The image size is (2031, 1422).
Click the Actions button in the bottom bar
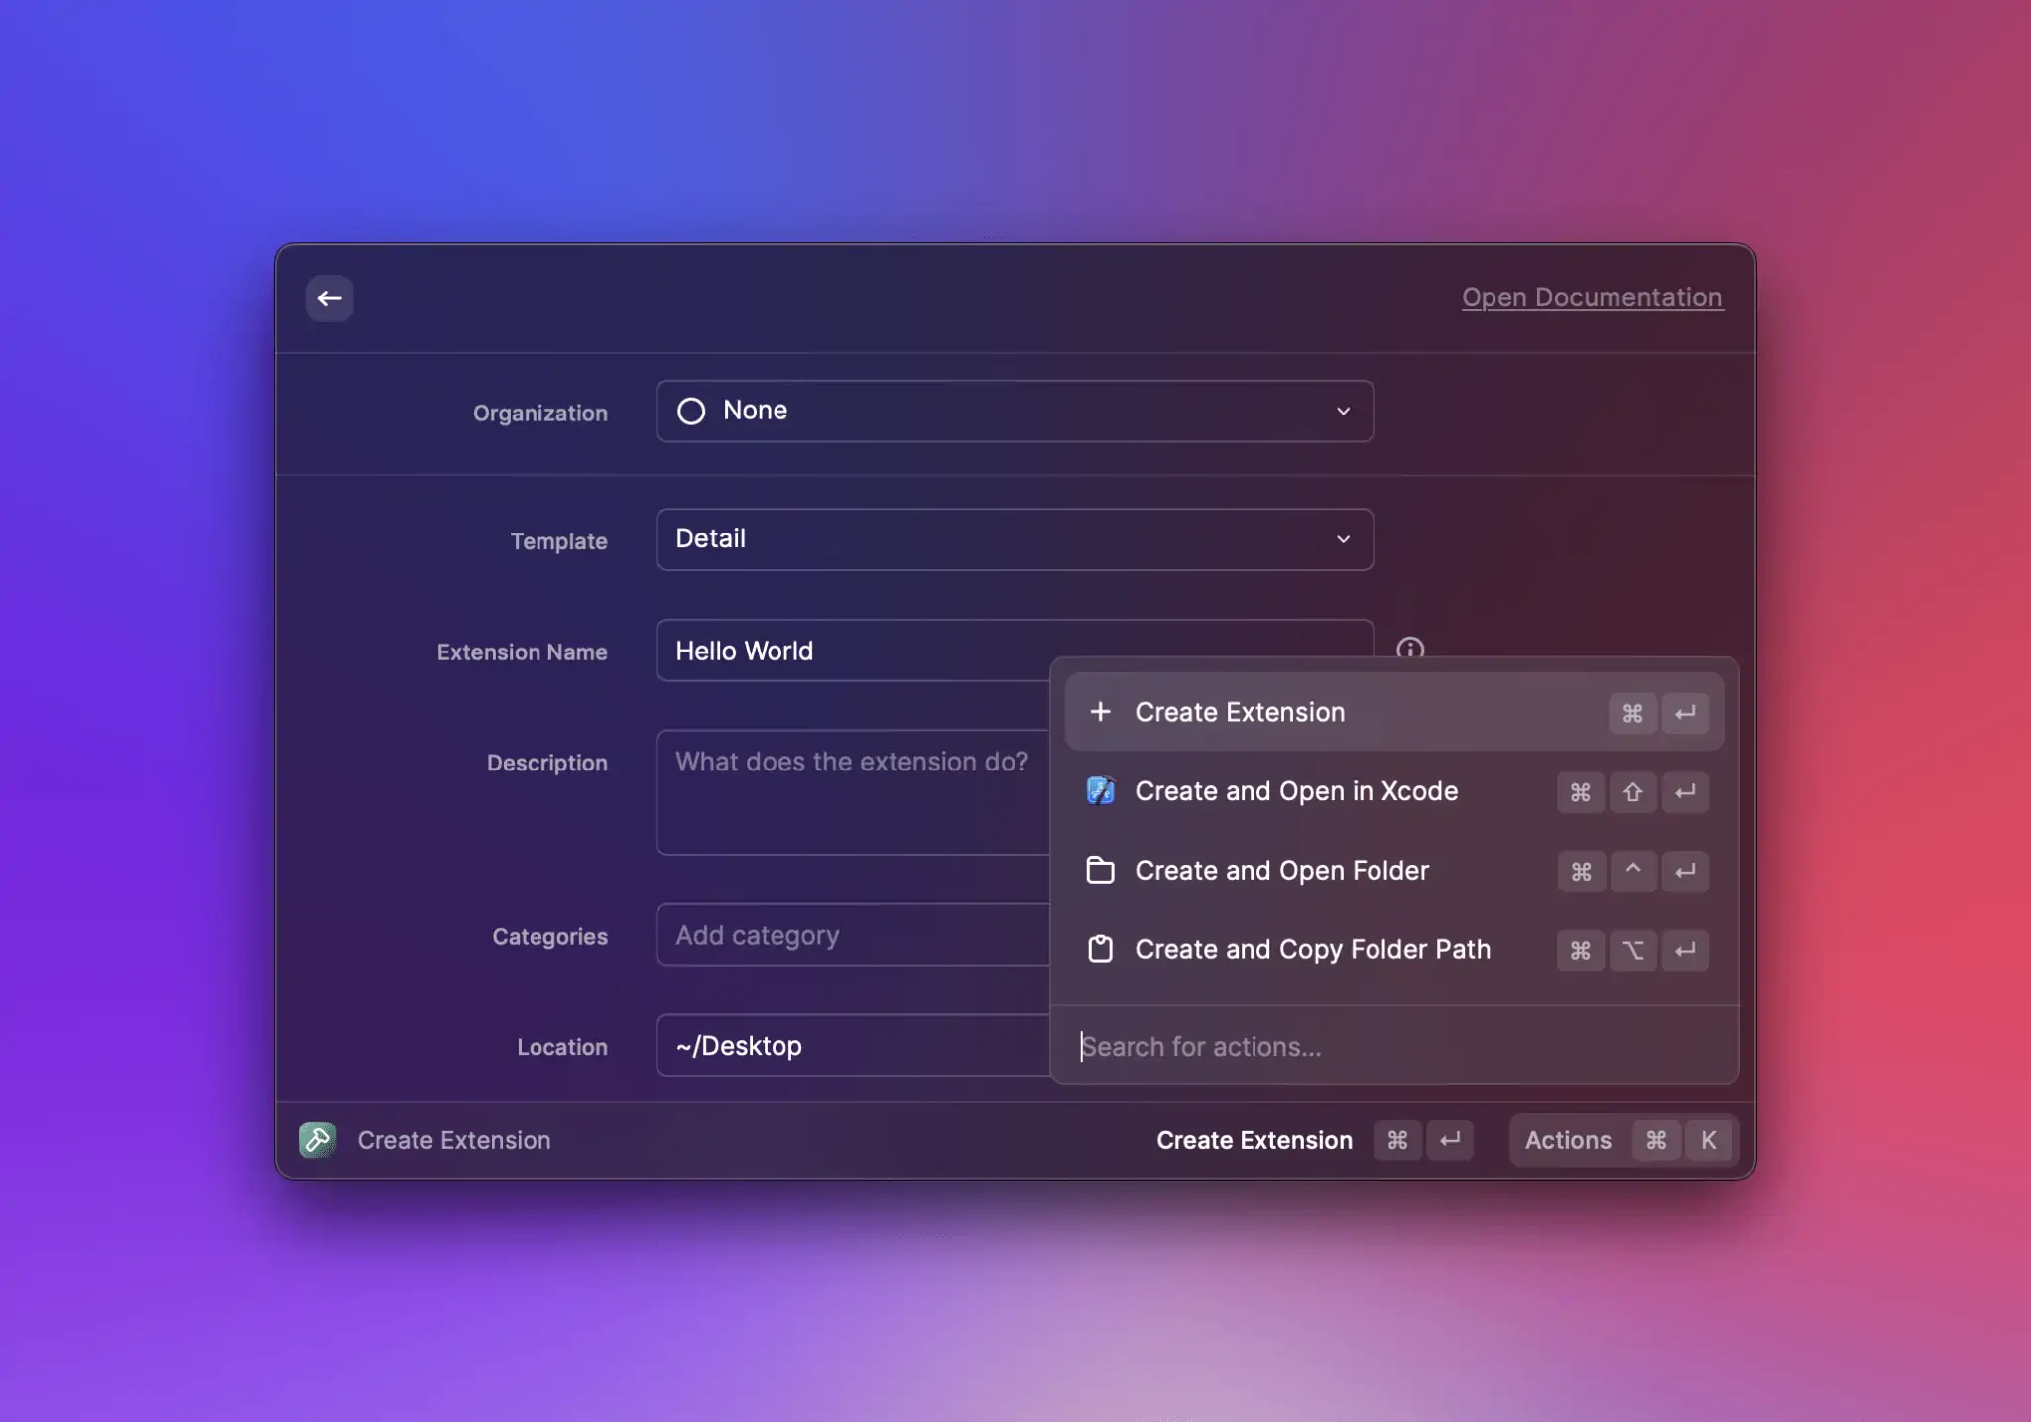point(1567,1140)
